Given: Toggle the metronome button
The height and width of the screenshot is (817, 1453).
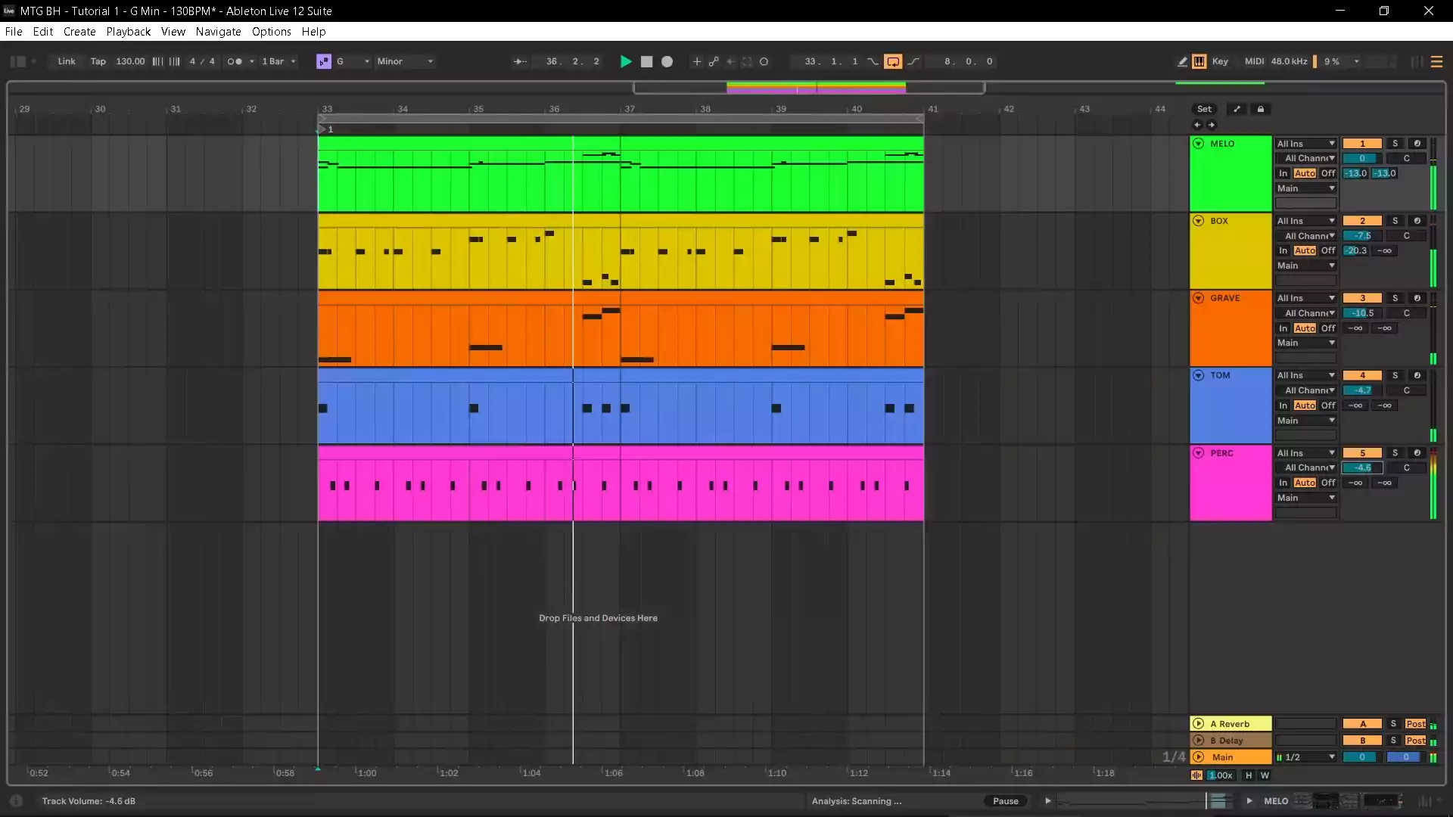Looking at the screenshot, I should coord(235,61).
